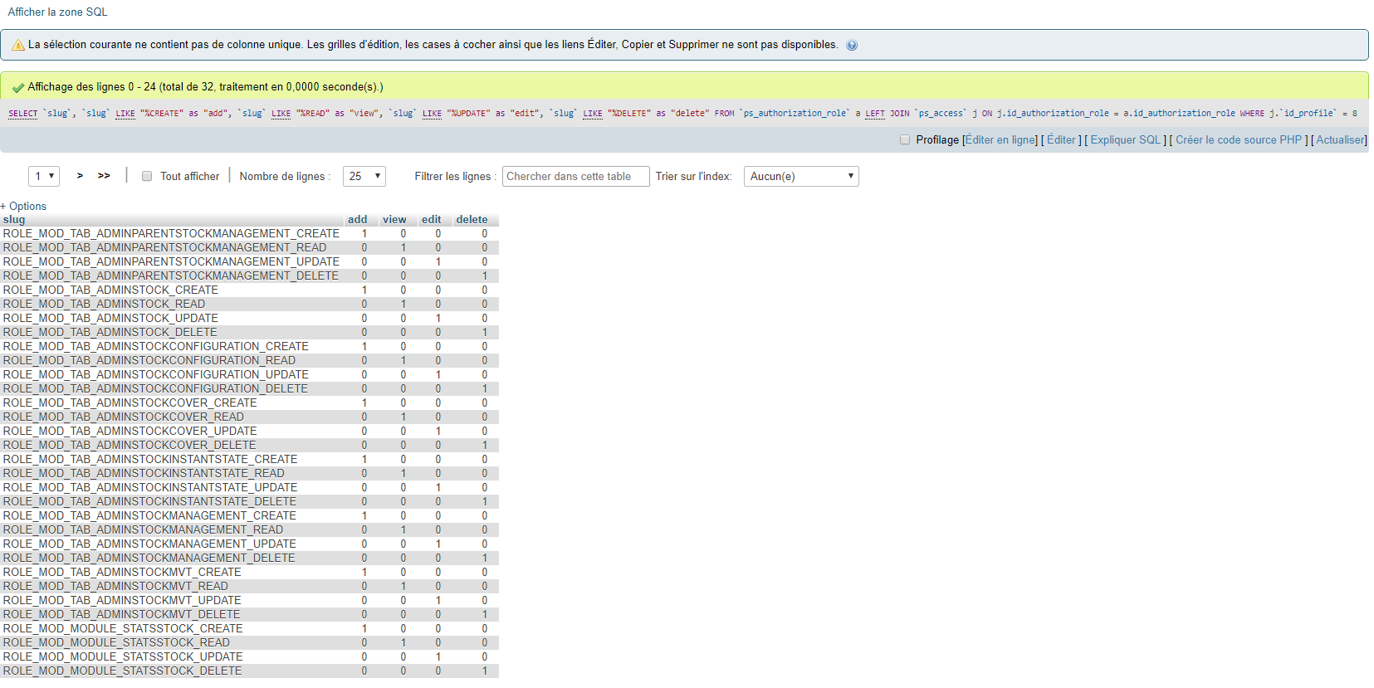Image resolution: width=1374 pixels, height=688 pixels.
Task: Select row ROLE_MOD_TAB_ADMINSTOCKMANAGEMENT_READ
Action: pyautogui.click(x=249, y=529)
